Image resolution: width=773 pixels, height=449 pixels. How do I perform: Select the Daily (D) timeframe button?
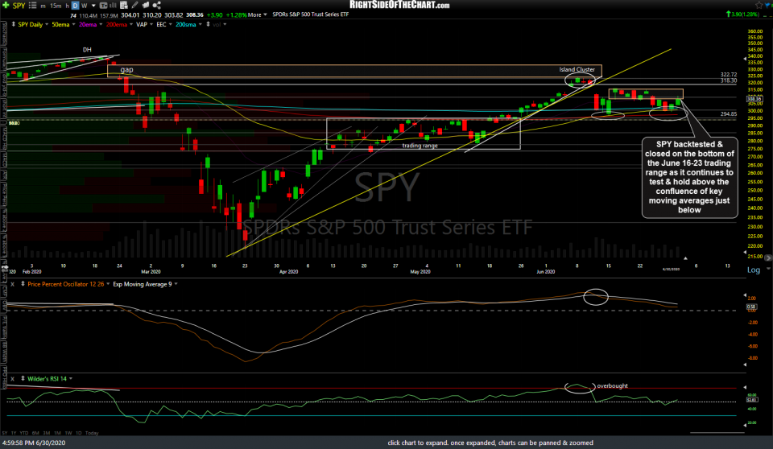[x=75, y=6]
